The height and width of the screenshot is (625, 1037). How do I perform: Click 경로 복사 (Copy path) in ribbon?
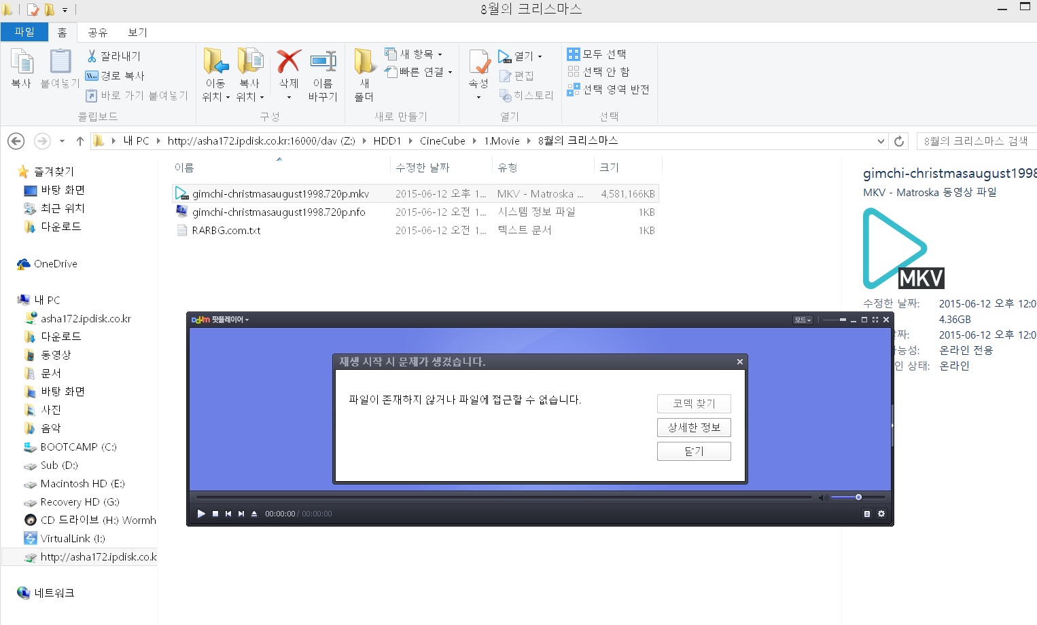(115, 75)
